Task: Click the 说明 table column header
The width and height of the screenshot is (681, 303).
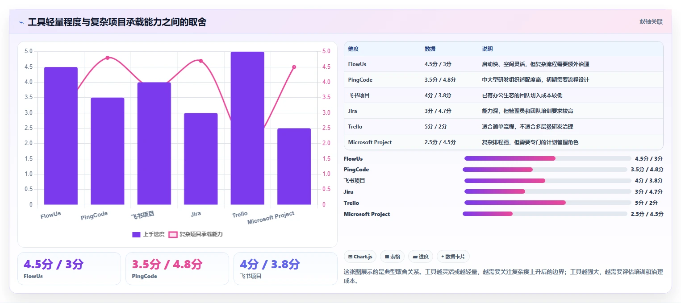Action: [x=487, y=49]
